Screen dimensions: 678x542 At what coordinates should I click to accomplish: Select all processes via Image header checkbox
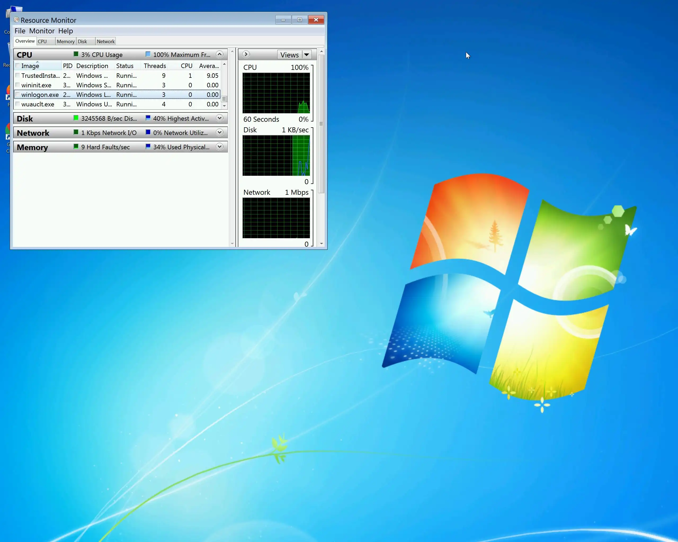(17, 66)
